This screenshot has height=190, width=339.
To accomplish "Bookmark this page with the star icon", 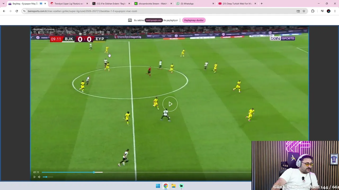I will (x=304, y=11).
